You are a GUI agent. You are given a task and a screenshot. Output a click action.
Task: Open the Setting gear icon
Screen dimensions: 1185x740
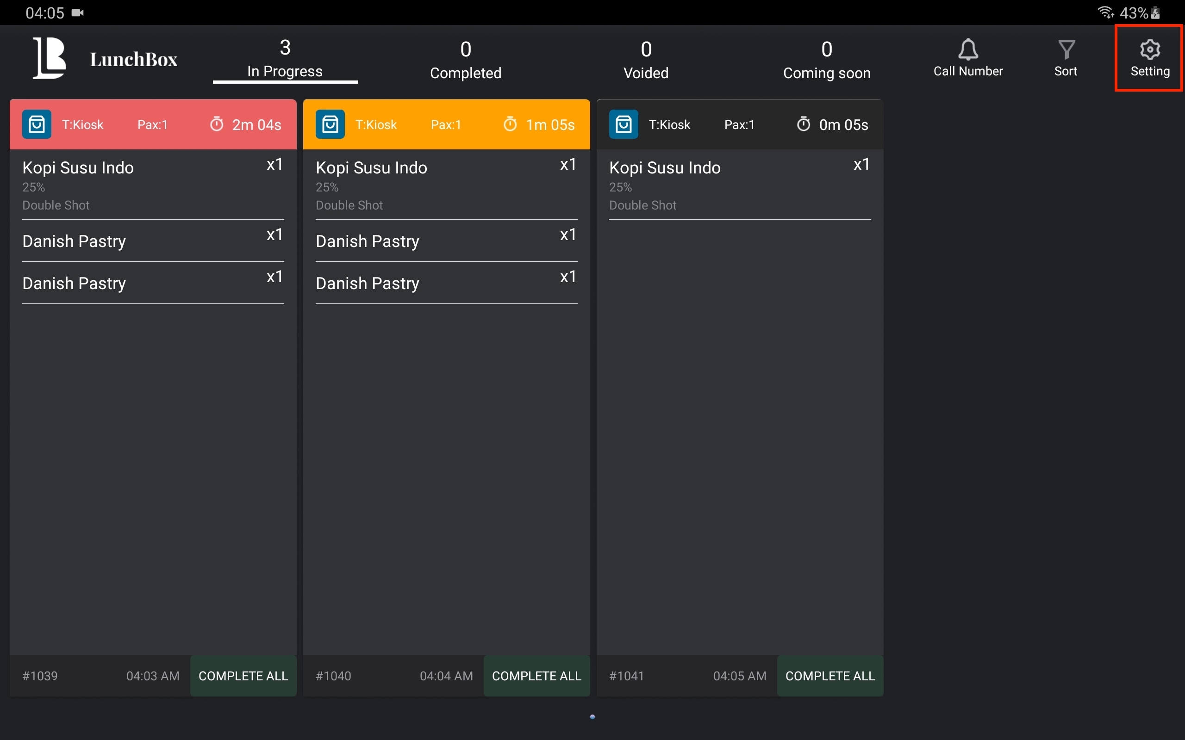(x=1149, y=49)
